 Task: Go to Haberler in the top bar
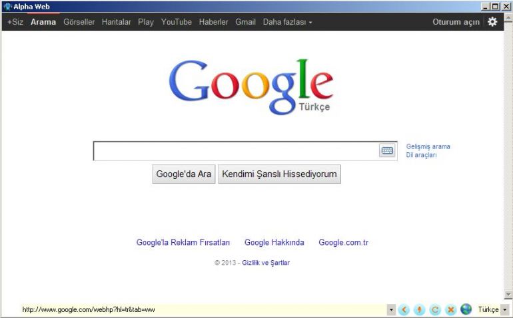[x=213, y=22]
